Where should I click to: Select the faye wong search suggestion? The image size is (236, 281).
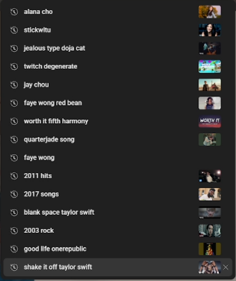117,158
